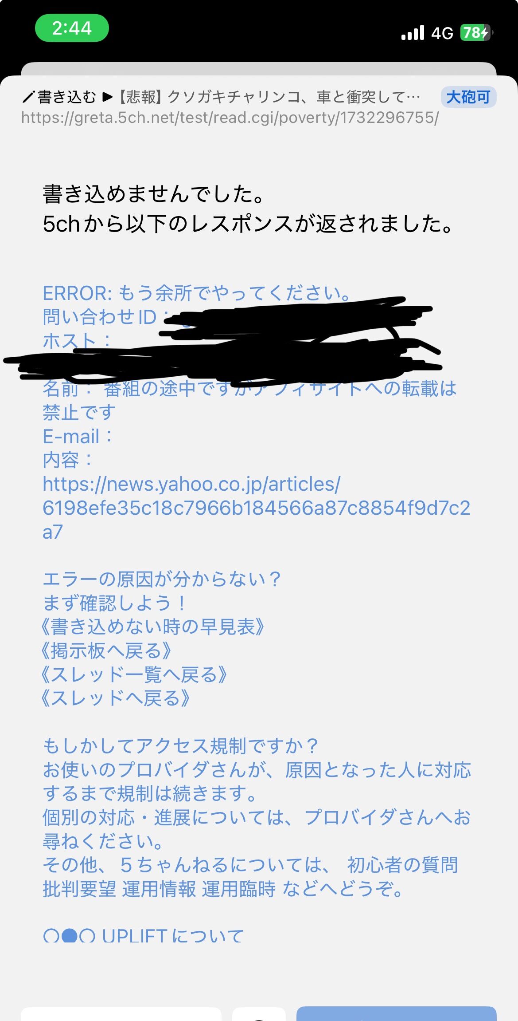
Task: Tap the green 2:44 time pill
Action: click(72, 28)
